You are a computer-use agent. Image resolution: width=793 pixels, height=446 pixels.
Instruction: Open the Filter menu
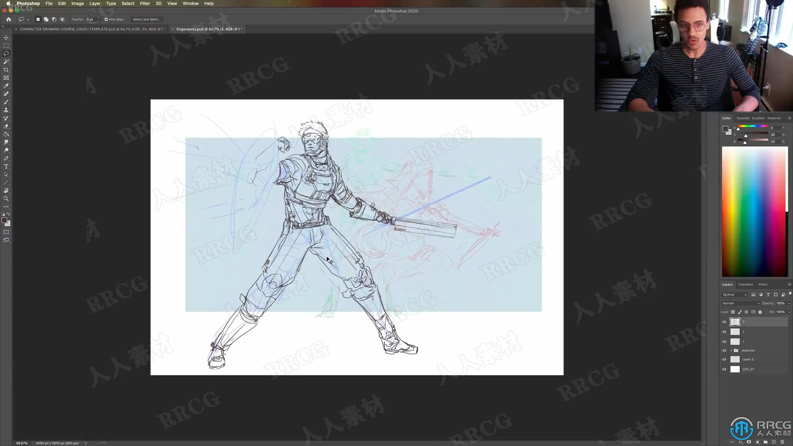point(145,3)
